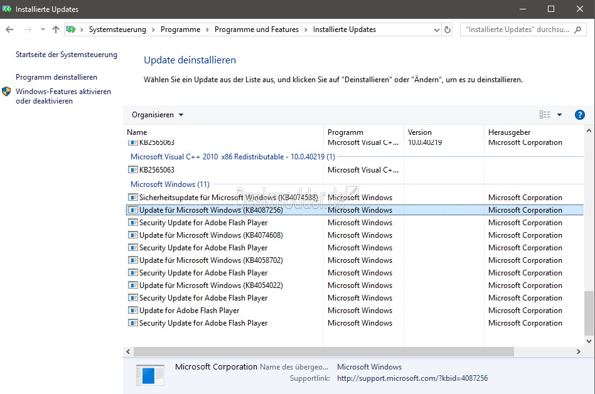595x394 pixels.
Task: Open Programm deinstallieren link
Action: [x=56, y=77]
